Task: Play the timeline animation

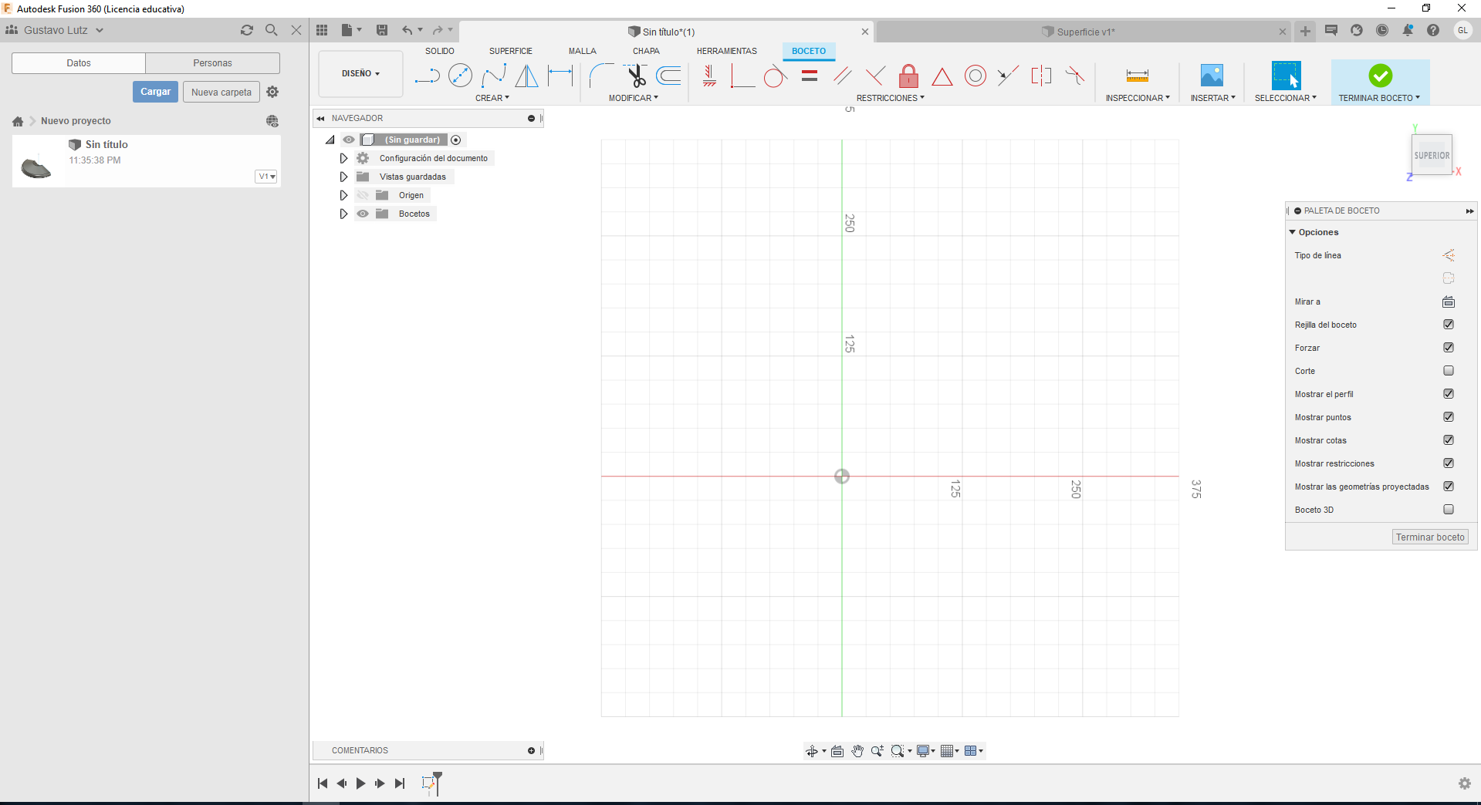Action: (360, 783)
